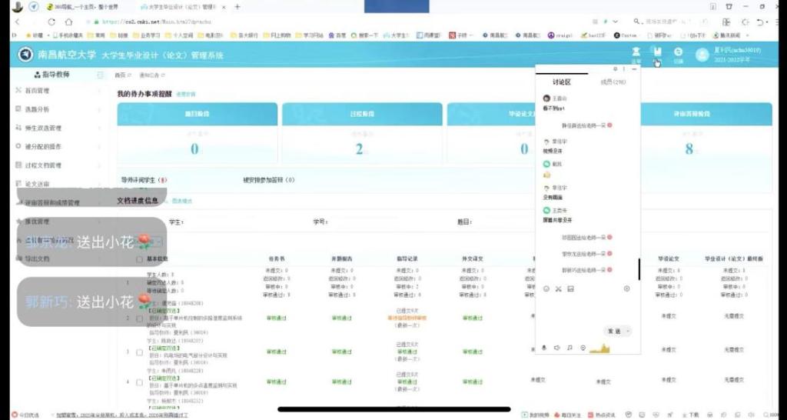Click the save disk icon in header
The image size is (787, 420).
657,52
